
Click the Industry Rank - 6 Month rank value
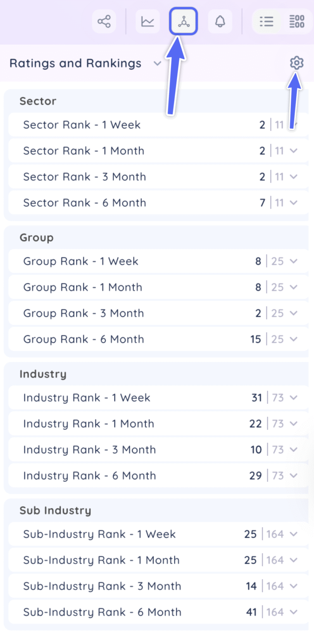256,475
